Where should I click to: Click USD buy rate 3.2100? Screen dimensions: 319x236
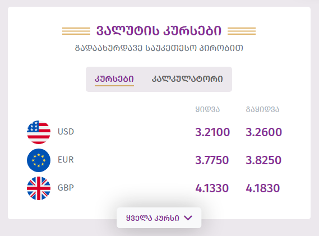212,132
